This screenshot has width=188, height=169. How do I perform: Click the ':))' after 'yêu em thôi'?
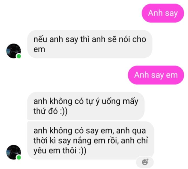(x=82, y=151)
